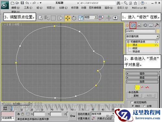Undo the last action via arrow icon
This screenshot has height=122, width=162.
(x=27, y=3)
